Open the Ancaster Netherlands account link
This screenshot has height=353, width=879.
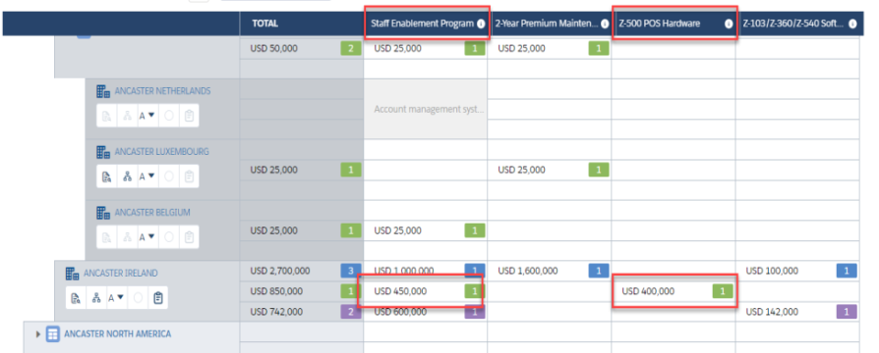click(x=162, y=90)
